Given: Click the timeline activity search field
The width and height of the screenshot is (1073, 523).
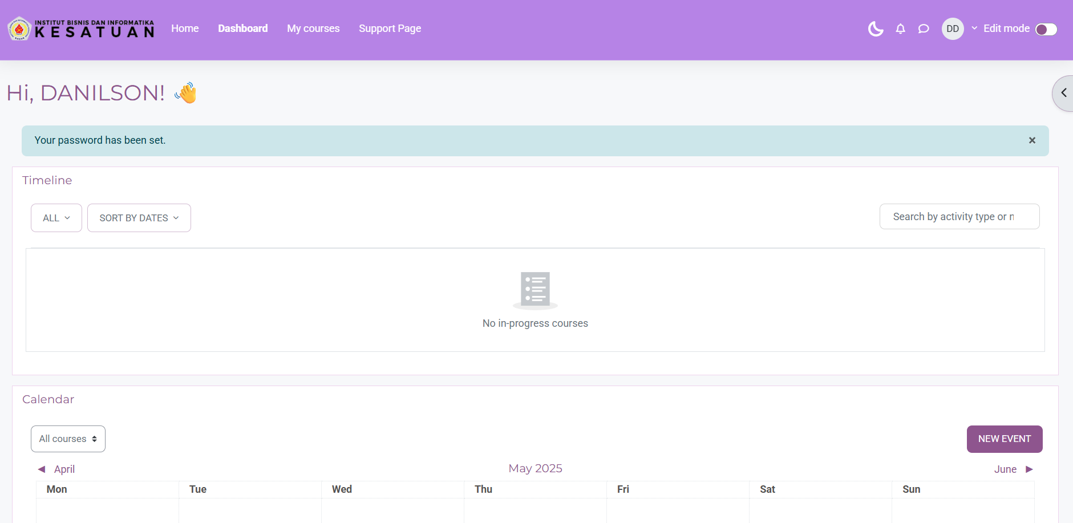Looking at the screenshot, I should pos(959,217).
